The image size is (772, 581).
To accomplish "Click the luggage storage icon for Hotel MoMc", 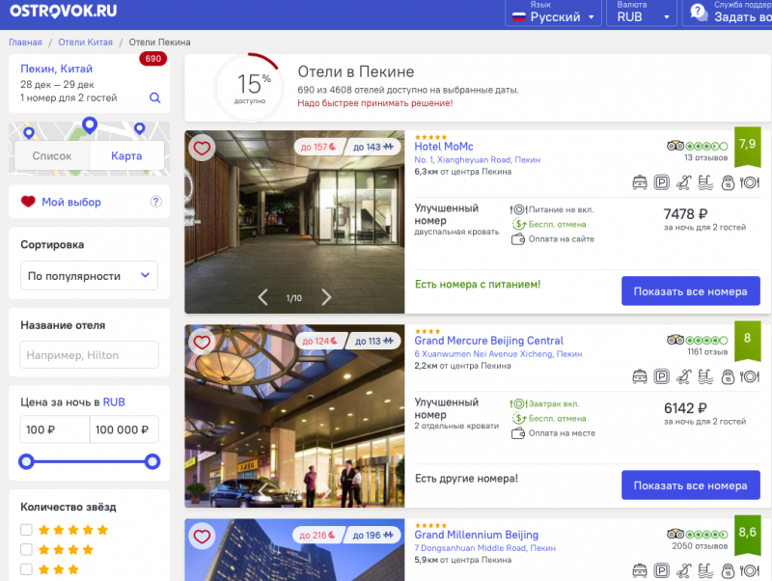I will click(728, 182).
